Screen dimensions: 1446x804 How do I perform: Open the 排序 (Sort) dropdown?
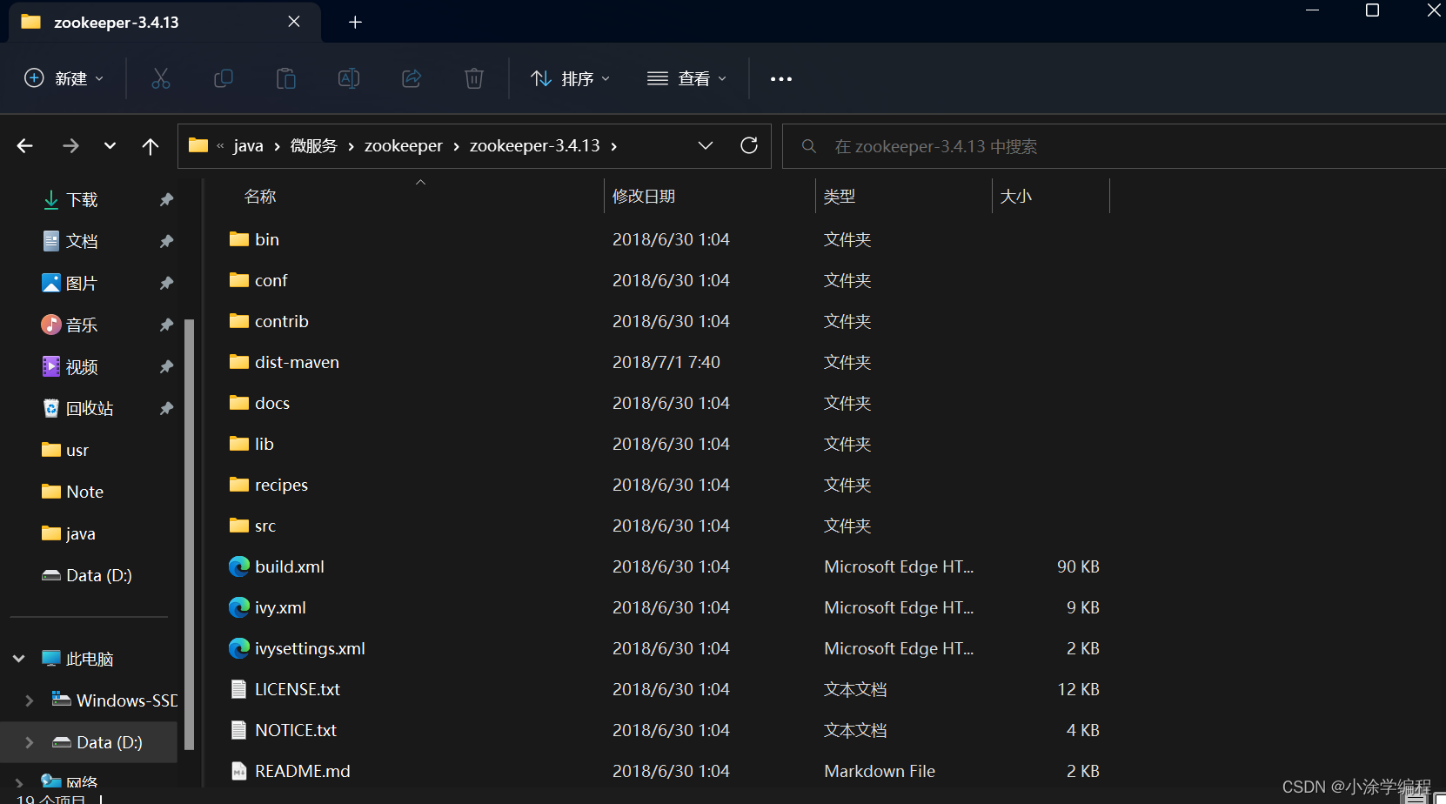571,78
